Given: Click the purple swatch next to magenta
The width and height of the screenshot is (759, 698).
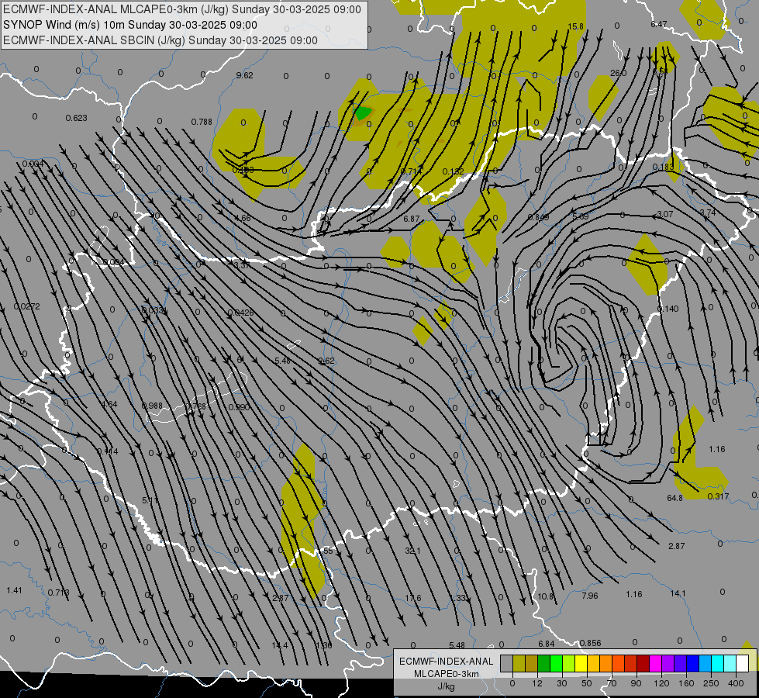Looking at the screenshot, I should pyautogui.click(x=668, y=664).
